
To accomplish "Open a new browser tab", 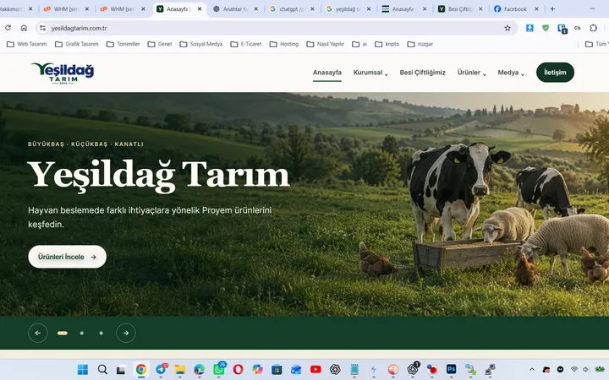I will [552, 9].
